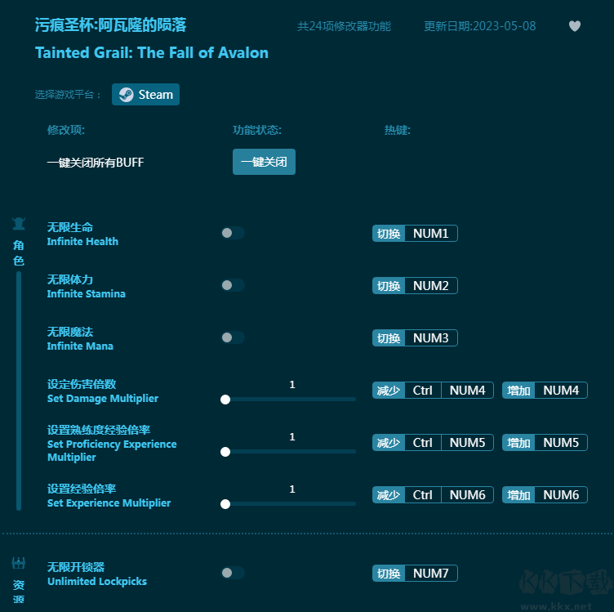Enable Unlimited Lockpicks toggle
The height and width of the screenshot is (612, 614).
pyautogui.click(x=232, y=574)
